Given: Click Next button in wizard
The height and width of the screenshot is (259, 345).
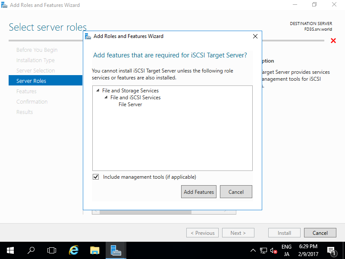Looking at the screenshot, I should click(x=238, y=233).
